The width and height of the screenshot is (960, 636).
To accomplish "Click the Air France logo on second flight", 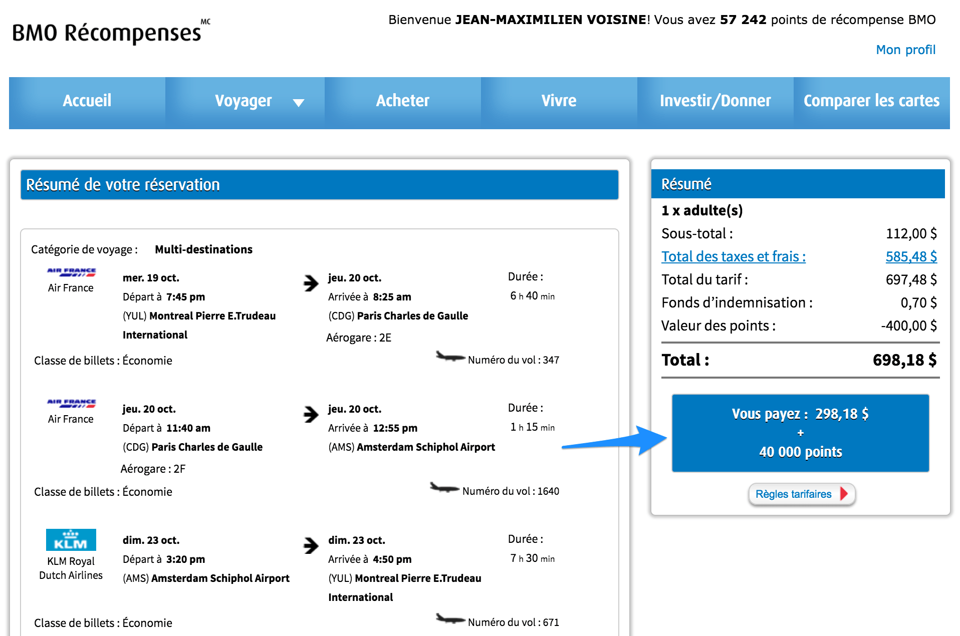I will click(x=71, y=403).
